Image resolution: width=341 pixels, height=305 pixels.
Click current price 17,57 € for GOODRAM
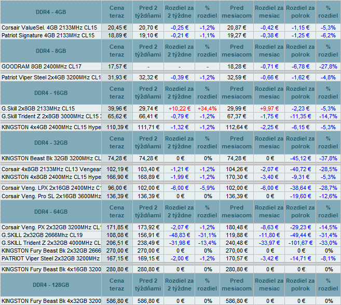(x=117, y=66)
